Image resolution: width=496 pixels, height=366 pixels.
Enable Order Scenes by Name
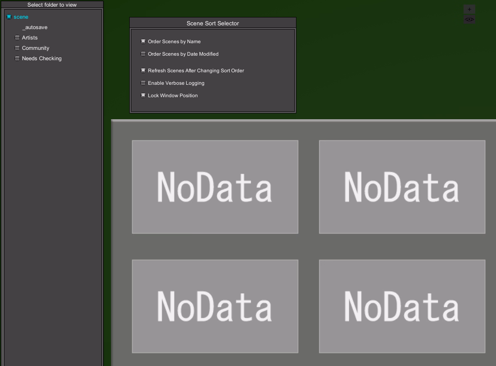point(143,42)
